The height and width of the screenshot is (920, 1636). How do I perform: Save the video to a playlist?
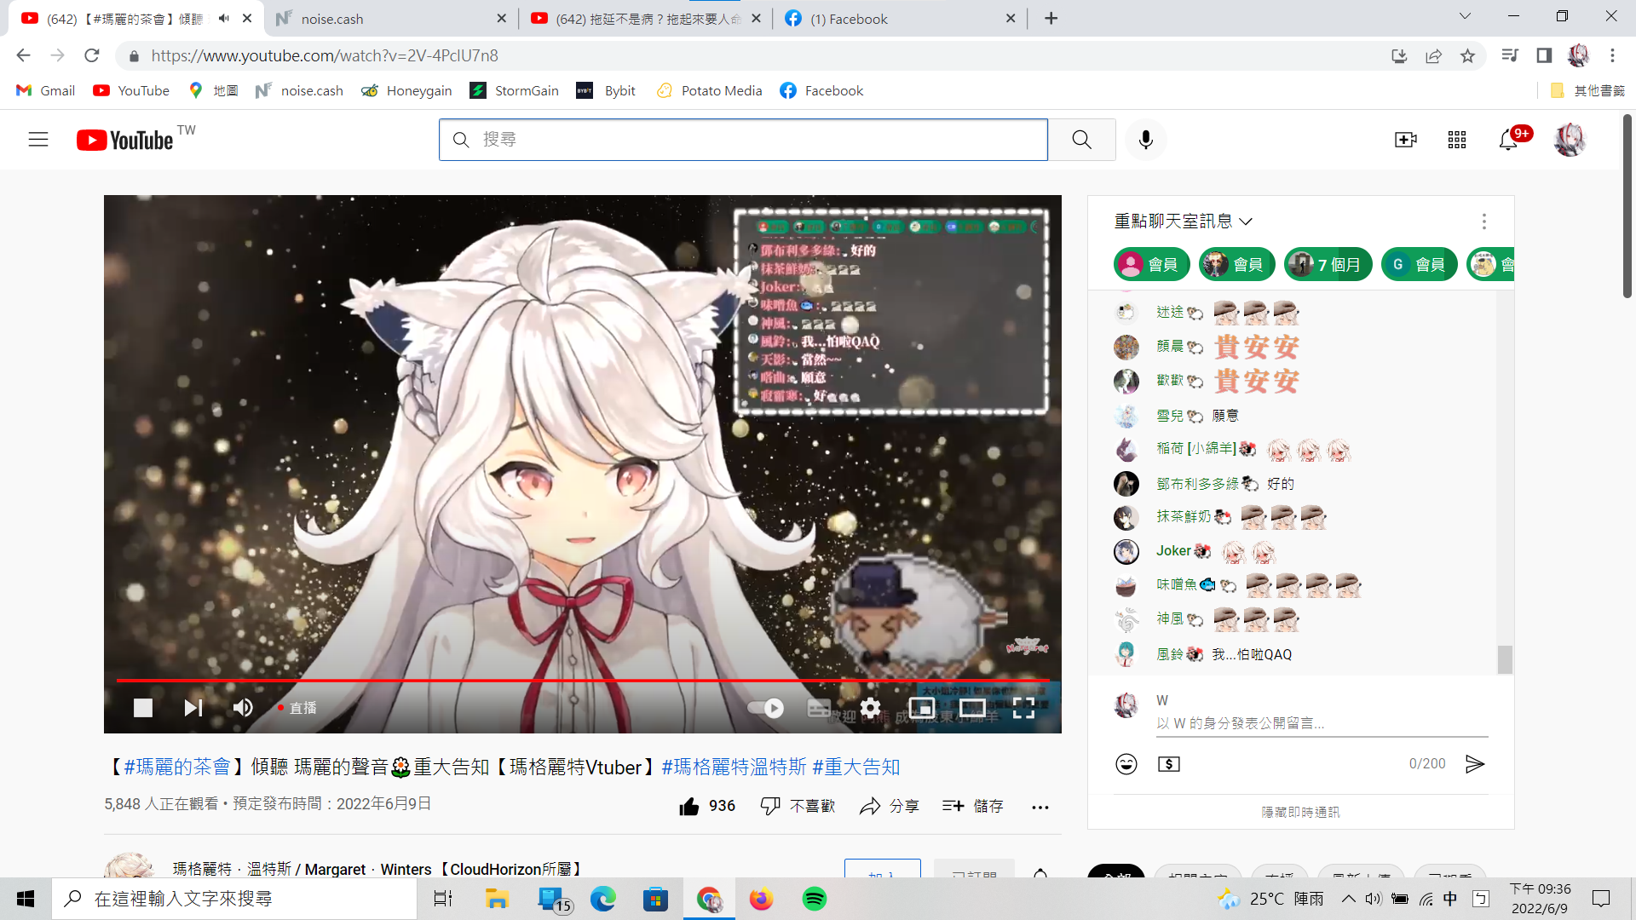coord(972,806)
